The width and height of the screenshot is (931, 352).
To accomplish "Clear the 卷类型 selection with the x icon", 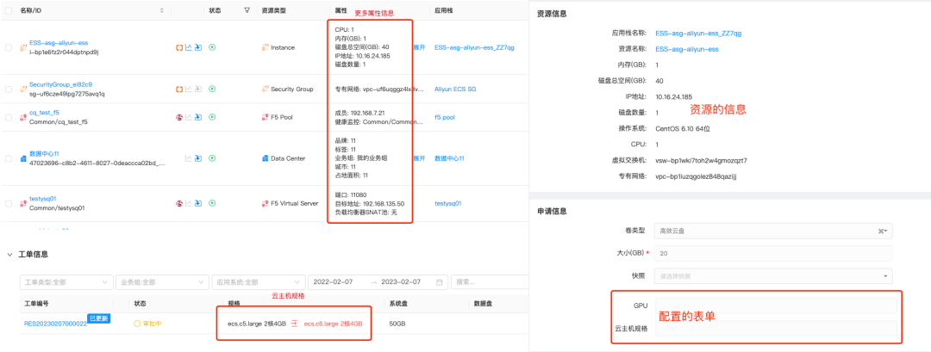I will click(879, 232).
